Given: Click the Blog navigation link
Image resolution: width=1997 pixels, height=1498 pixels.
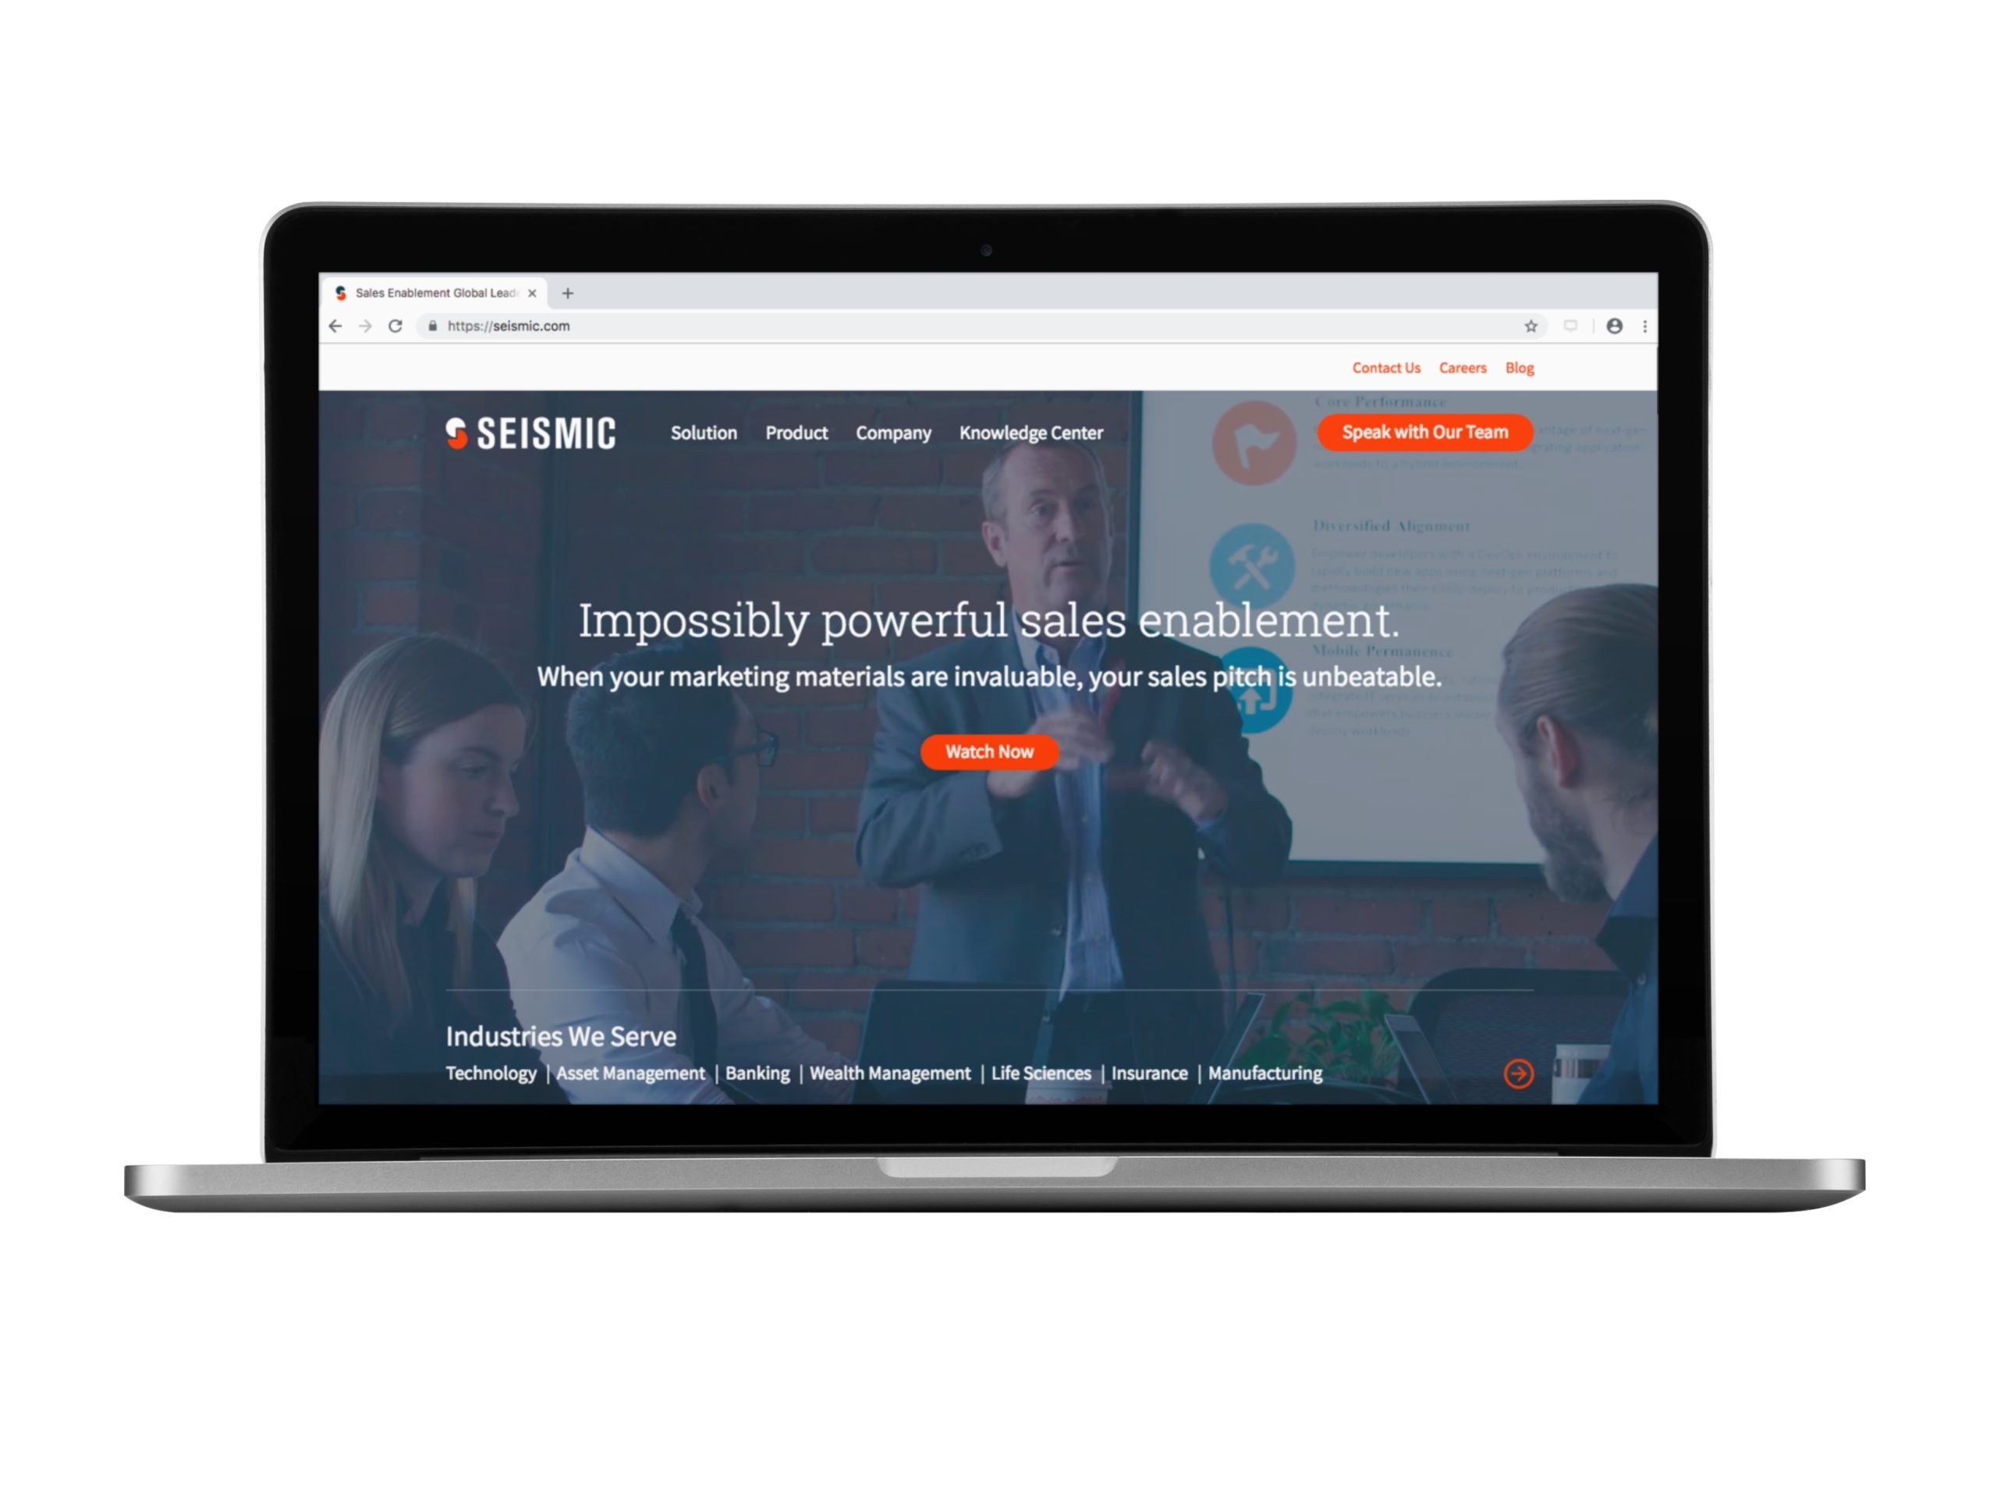Looking at the screenshot, I should coord(1517,368).
